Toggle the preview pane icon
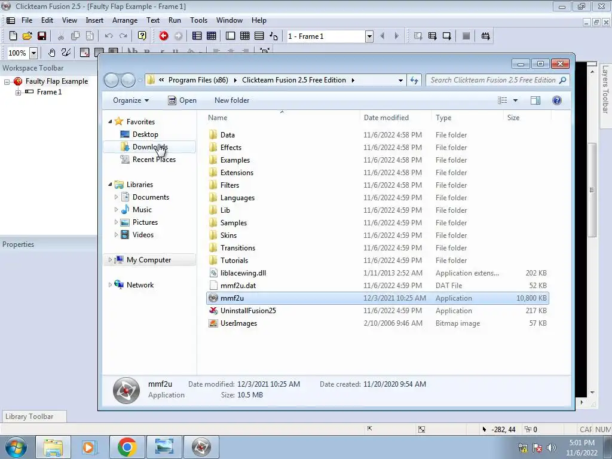This screenshot has height=459, width=612. [x=535, y=100]
